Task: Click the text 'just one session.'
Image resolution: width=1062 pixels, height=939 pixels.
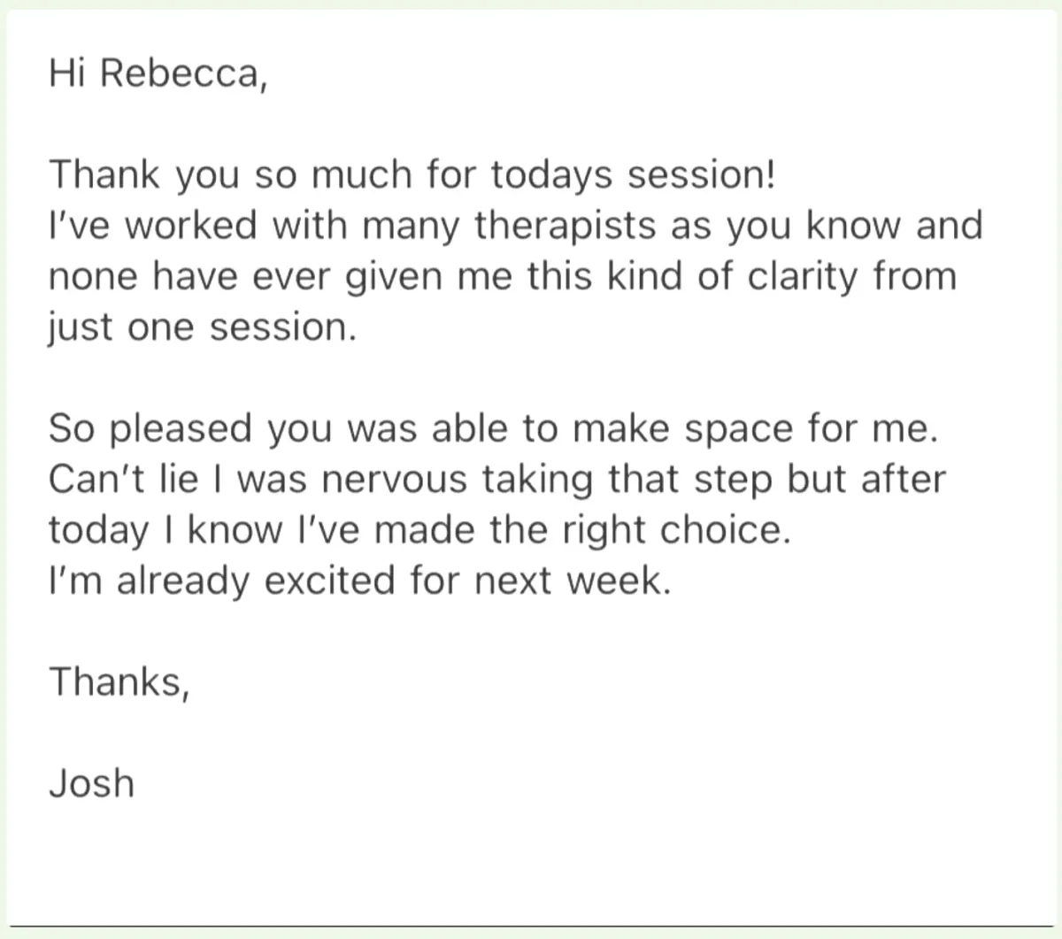Action: [x=203, y=328]
